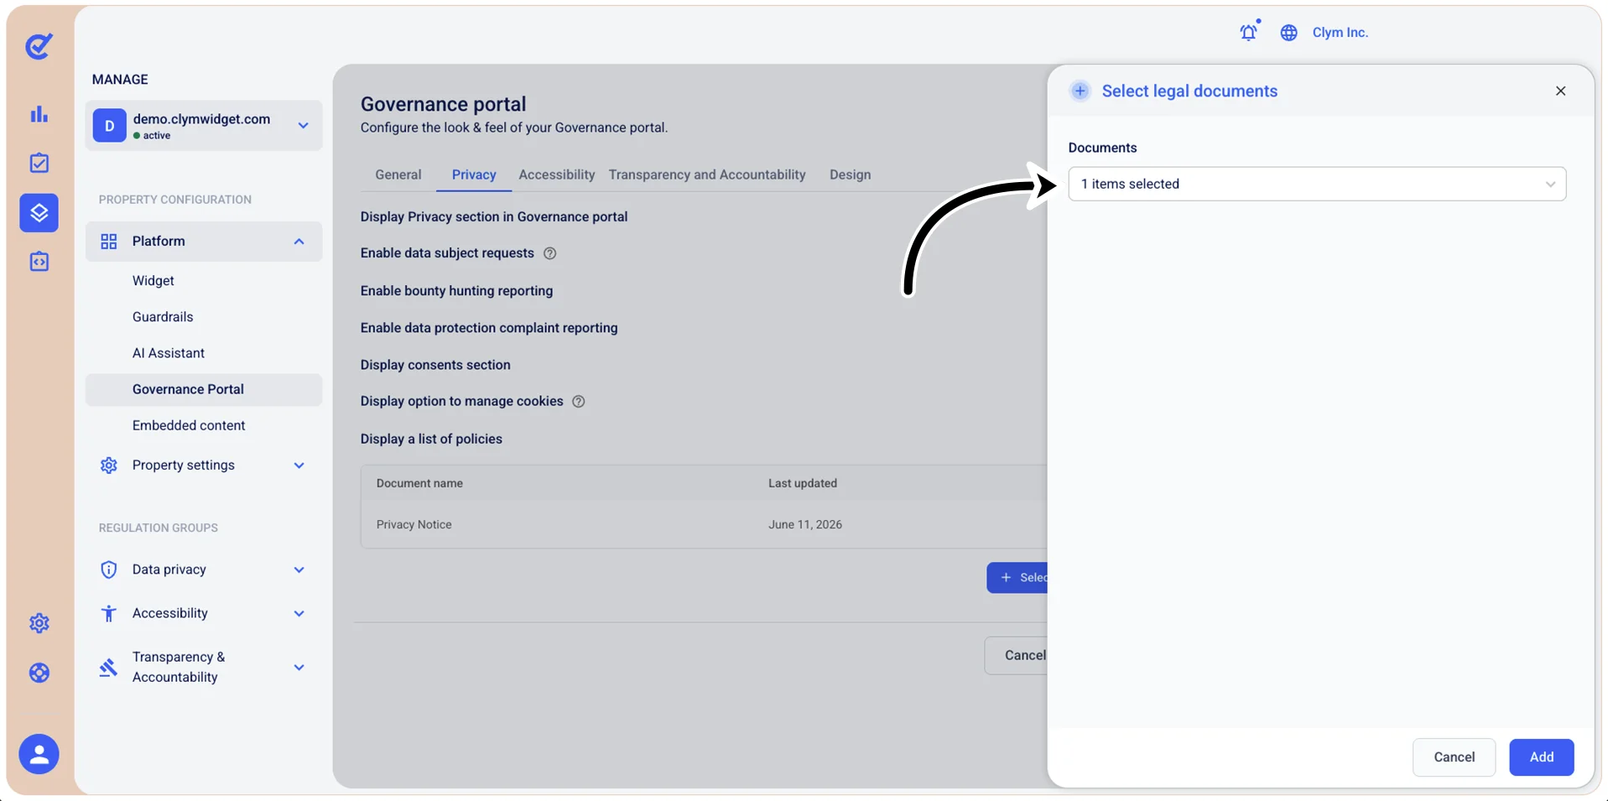The width and height of the screenshot is (1608, 801).
Task: Open the demo.clymwidget.com property selector
Action: [204, 126]
